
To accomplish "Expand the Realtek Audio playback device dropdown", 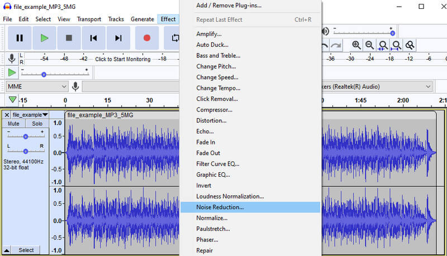I will [428, 86].
